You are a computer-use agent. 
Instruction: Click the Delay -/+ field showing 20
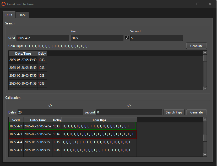tap(50, 112)
